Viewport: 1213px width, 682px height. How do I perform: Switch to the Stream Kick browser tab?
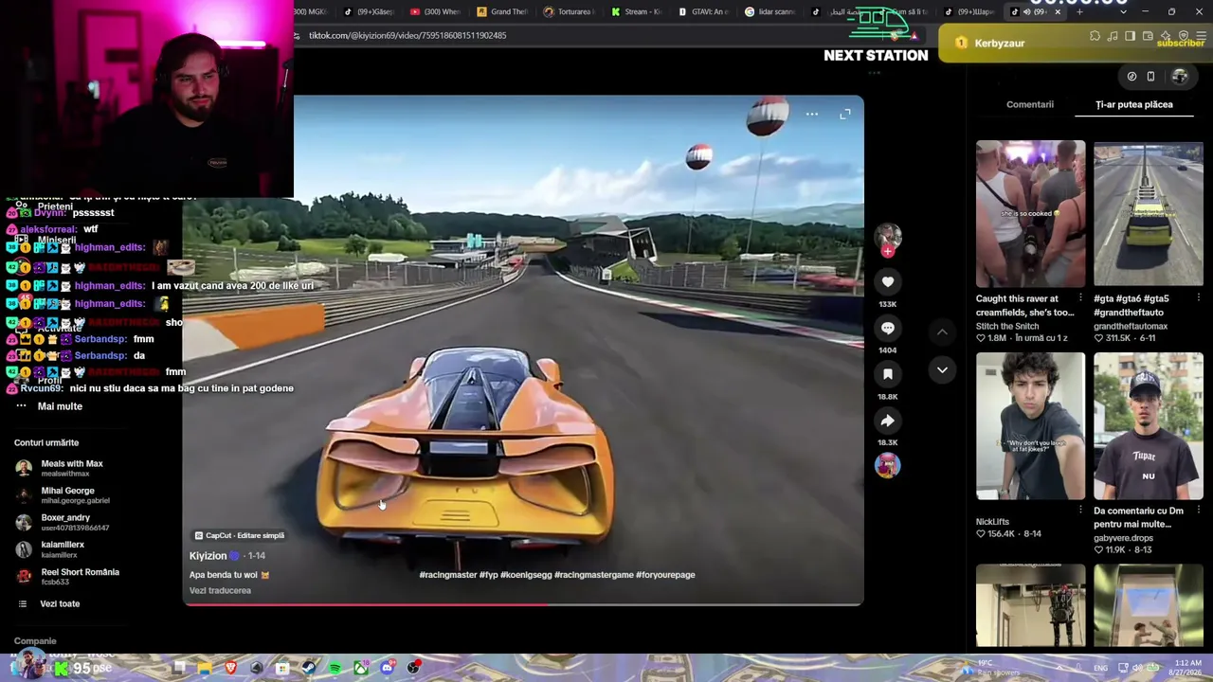[x=636, y=12]
